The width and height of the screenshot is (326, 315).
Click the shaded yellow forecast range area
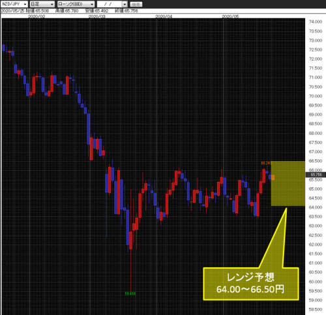point(288,183)
